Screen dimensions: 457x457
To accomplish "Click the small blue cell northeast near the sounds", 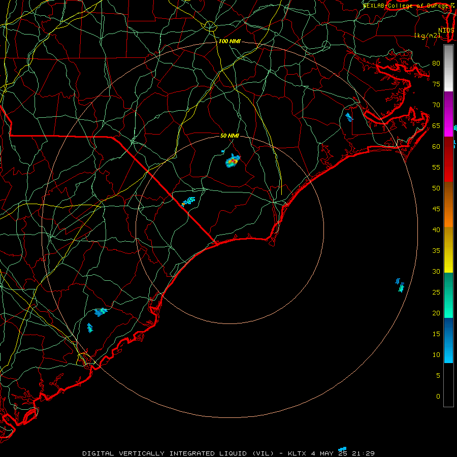I will 349,117.
